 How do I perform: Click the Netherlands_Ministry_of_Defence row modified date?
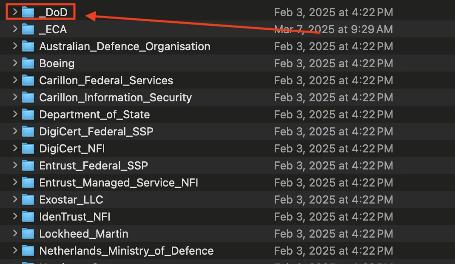[333, 251]
